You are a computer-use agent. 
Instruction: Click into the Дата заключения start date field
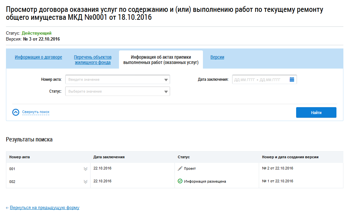244,80
